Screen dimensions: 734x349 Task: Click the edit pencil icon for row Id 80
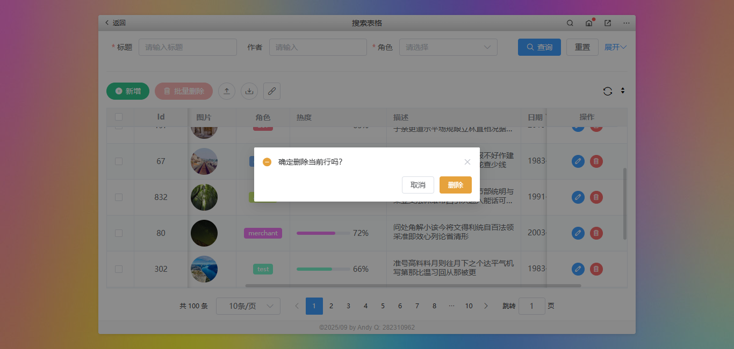578,233
